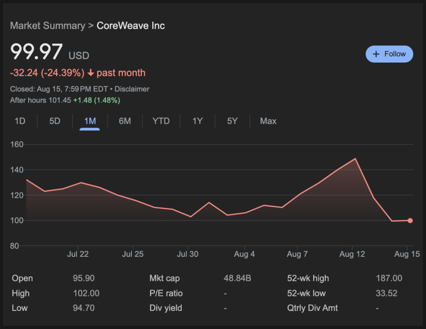Click the 52-wk low label
This screenshot has height=329, width=426.
(306, 293)
